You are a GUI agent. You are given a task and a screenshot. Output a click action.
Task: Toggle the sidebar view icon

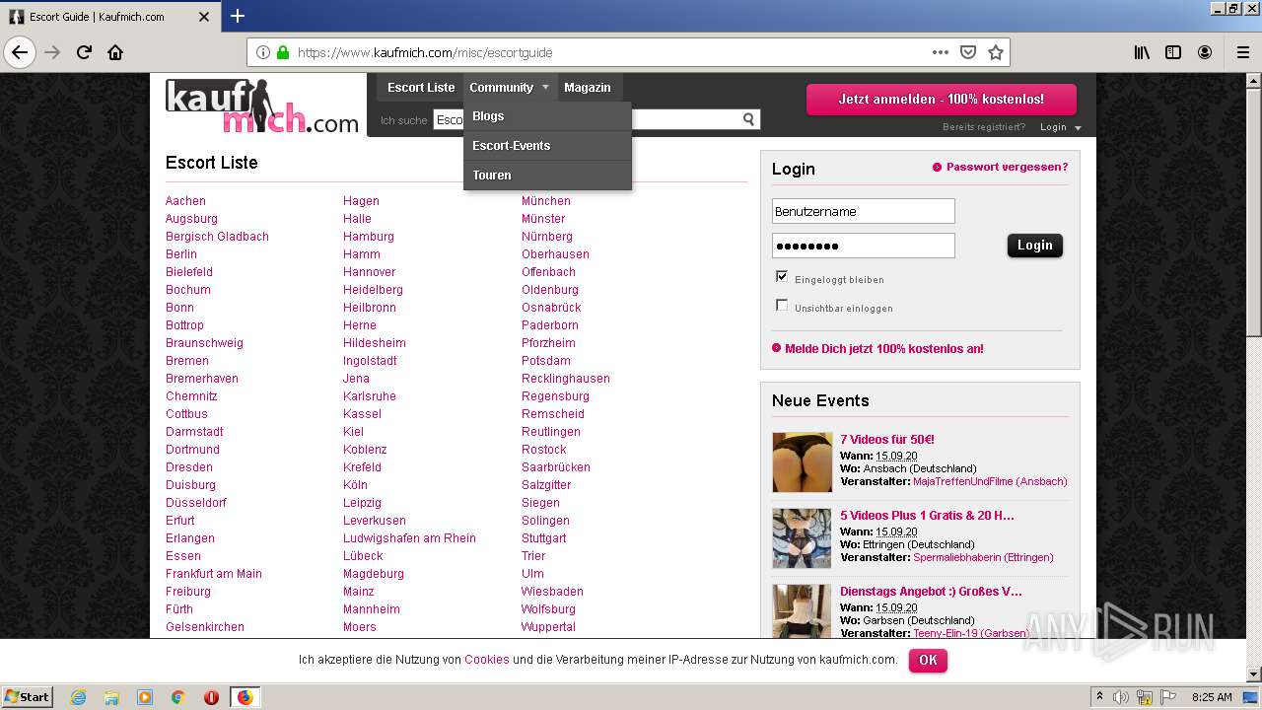(x=1173, y=52)
